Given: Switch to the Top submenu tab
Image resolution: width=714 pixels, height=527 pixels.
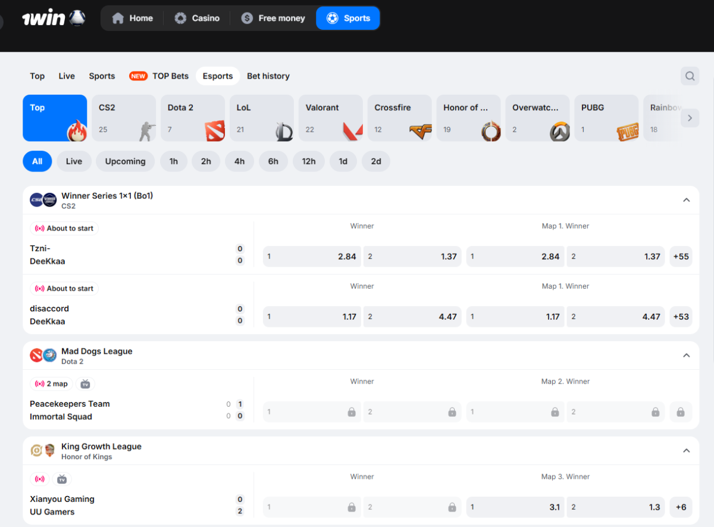Looking at the screenshot, I should point(37,76).
